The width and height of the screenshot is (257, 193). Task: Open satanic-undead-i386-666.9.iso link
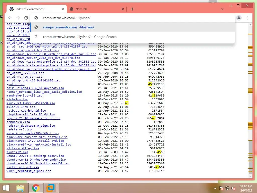pos(32,133)
